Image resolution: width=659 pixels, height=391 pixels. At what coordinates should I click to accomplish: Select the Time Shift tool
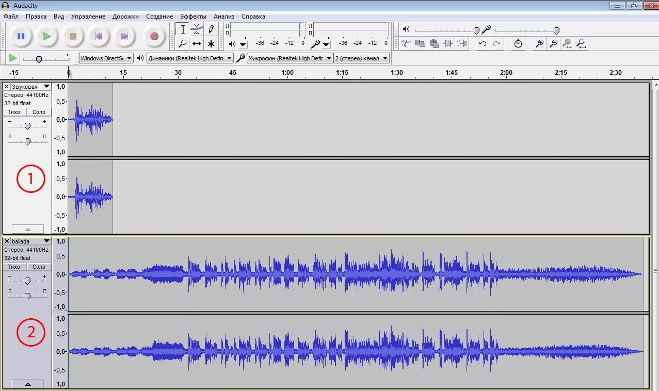tap(197, 44)
